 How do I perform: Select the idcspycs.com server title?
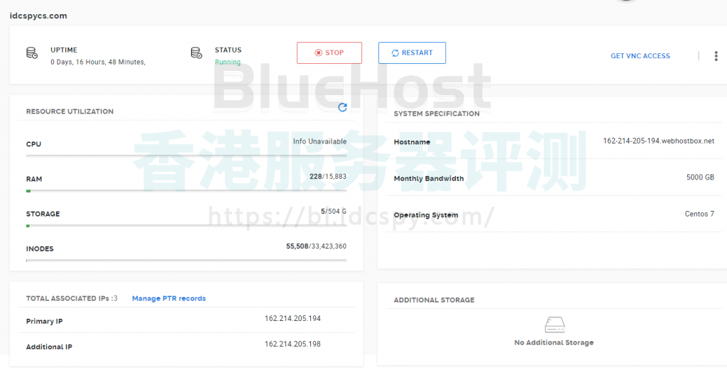(38, 16)
